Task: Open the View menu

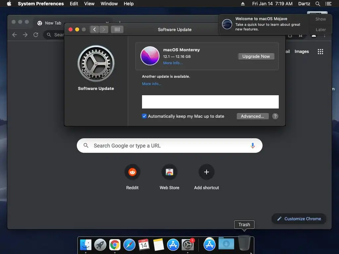Action: pos(89,4)
